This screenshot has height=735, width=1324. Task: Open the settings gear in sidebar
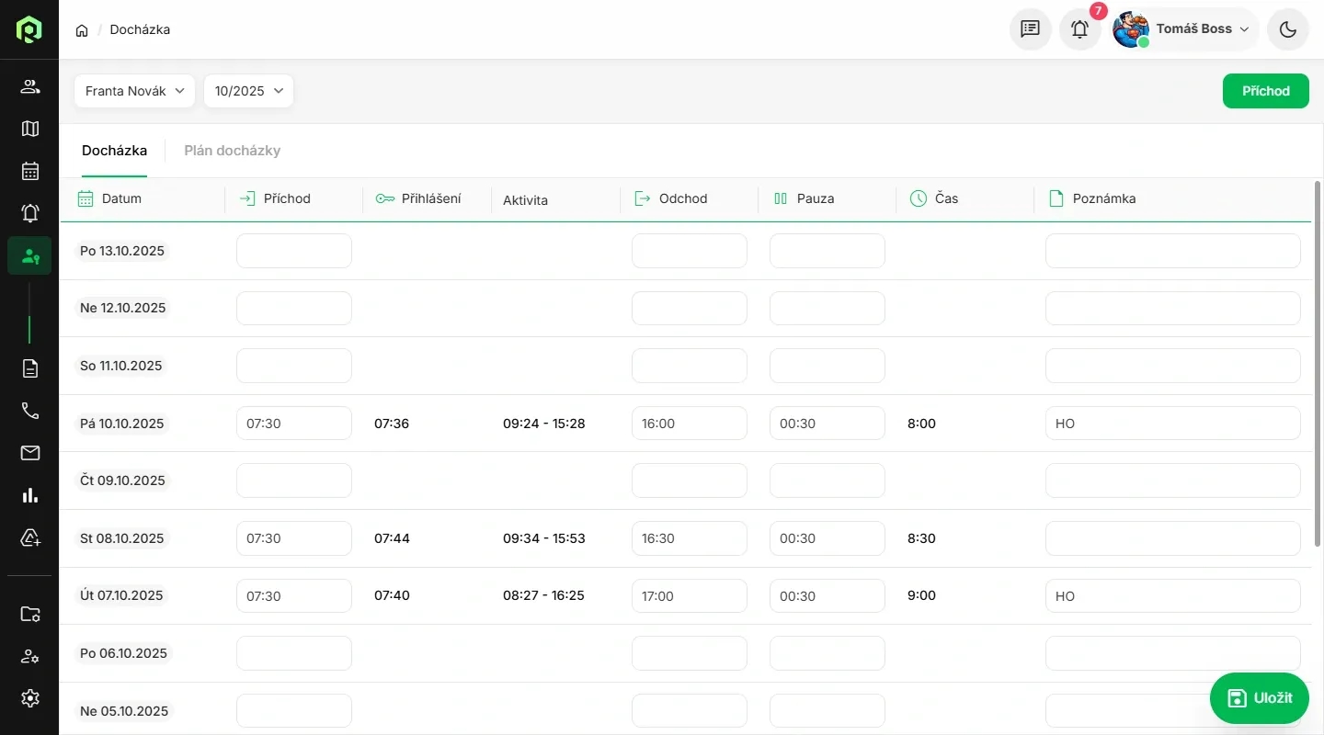coord(29,698)
